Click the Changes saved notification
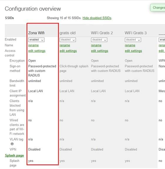165x169 pixels. tap(158, 8)
